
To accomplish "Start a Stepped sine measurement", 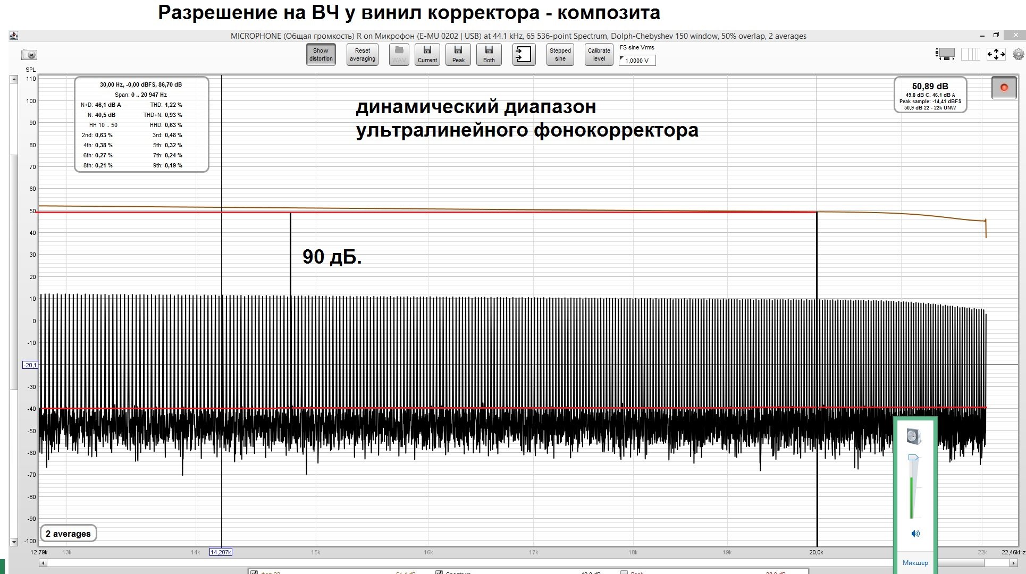I will (559, 54).
